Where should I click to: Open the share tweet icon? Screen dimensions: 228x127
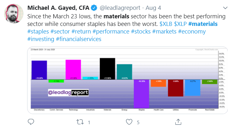(x=178, y=122)
